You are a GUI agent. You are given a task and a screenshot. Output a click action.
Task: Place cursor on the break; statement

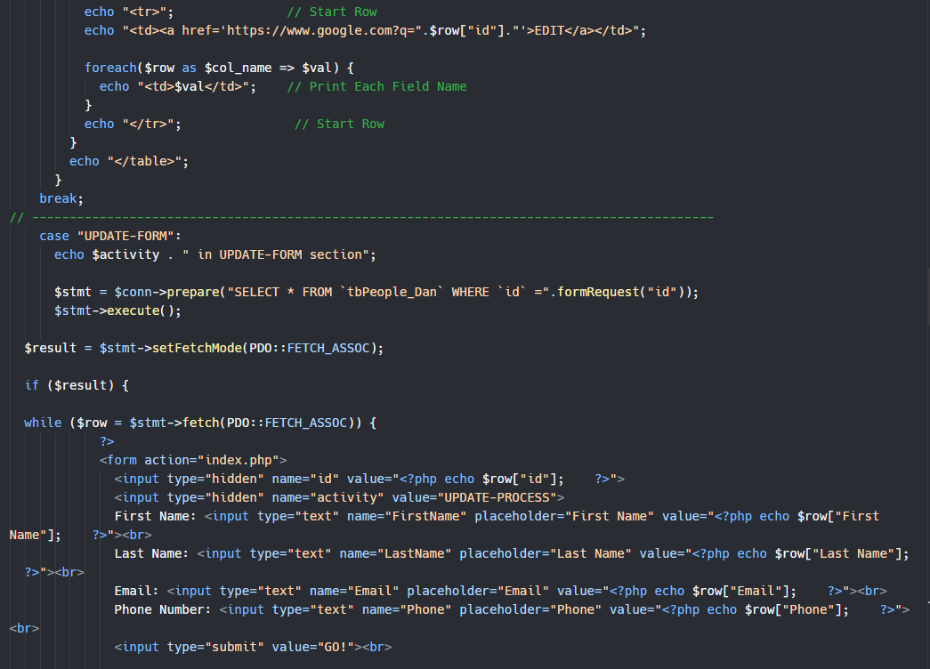61,199
